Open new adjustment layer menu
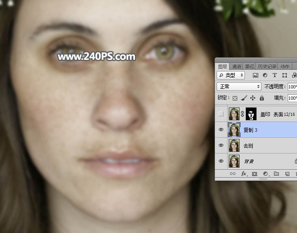Screen dimensions: 297x233 pyautogui.click(x=265, y=174)
